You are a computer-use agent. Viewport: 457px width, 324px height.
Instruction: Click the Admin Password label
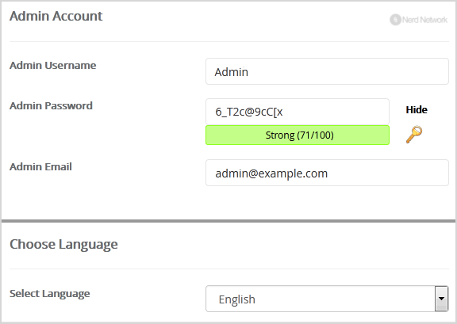point(51,105)
